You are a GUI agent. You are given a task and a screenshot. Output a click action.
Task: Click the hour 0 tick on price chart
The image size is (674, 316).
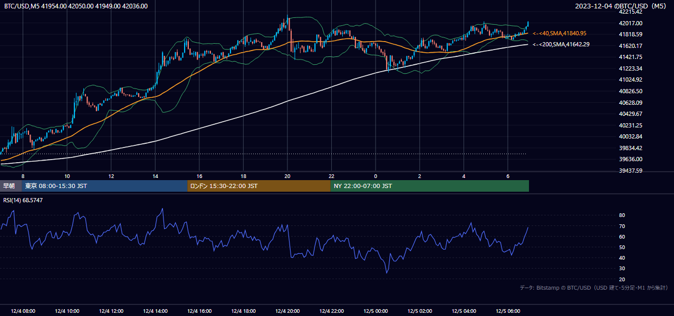coord(375,176)
